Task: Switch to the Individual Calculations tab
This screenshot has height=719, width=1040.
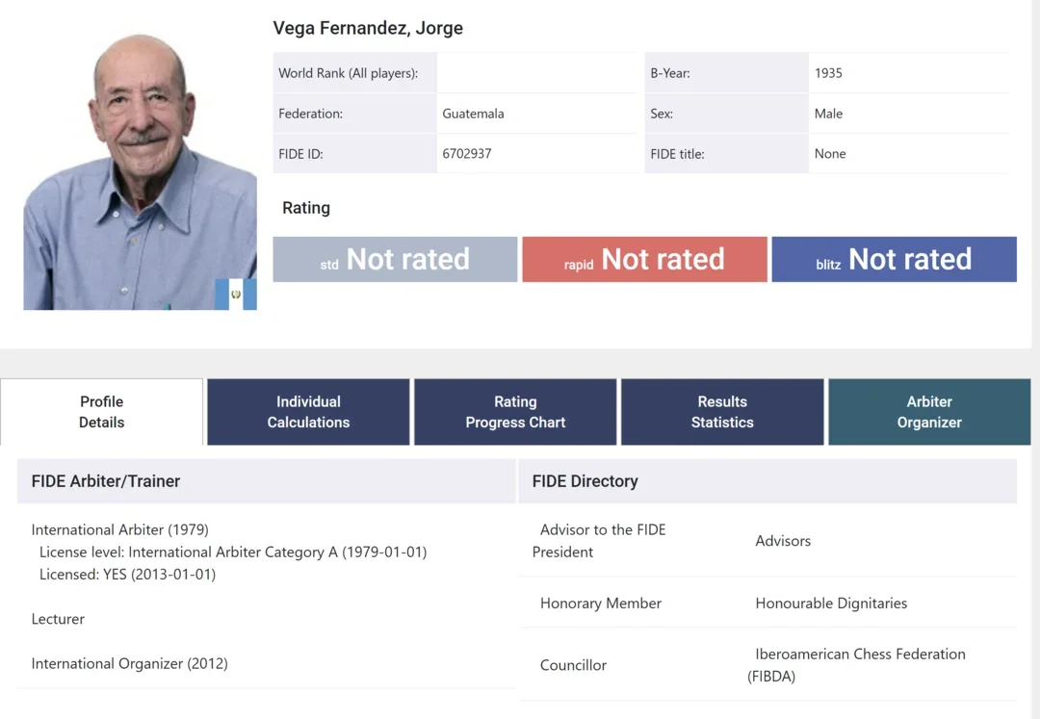Action: 308,412
